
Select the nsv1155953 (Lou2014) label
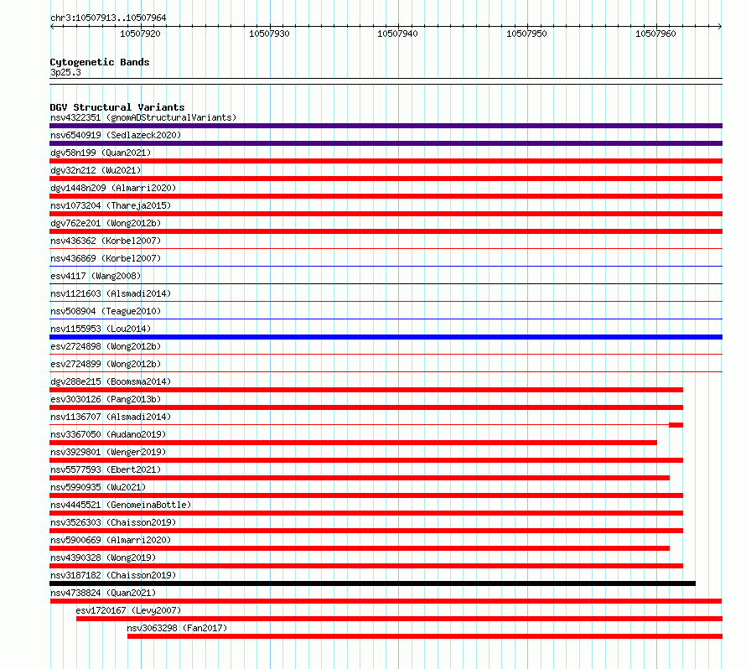[101, 329]
